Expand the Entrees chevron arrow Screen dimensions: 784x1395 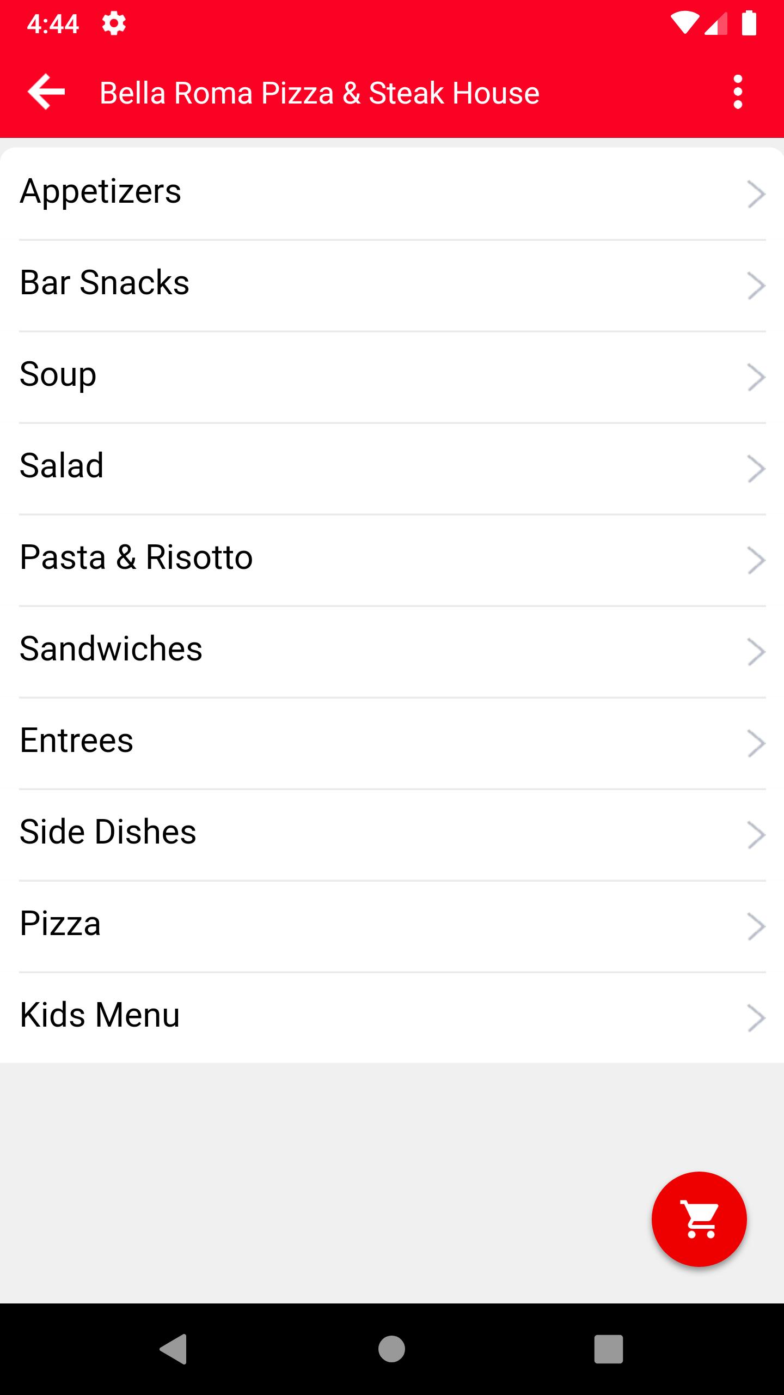click(x=756, y=743)
